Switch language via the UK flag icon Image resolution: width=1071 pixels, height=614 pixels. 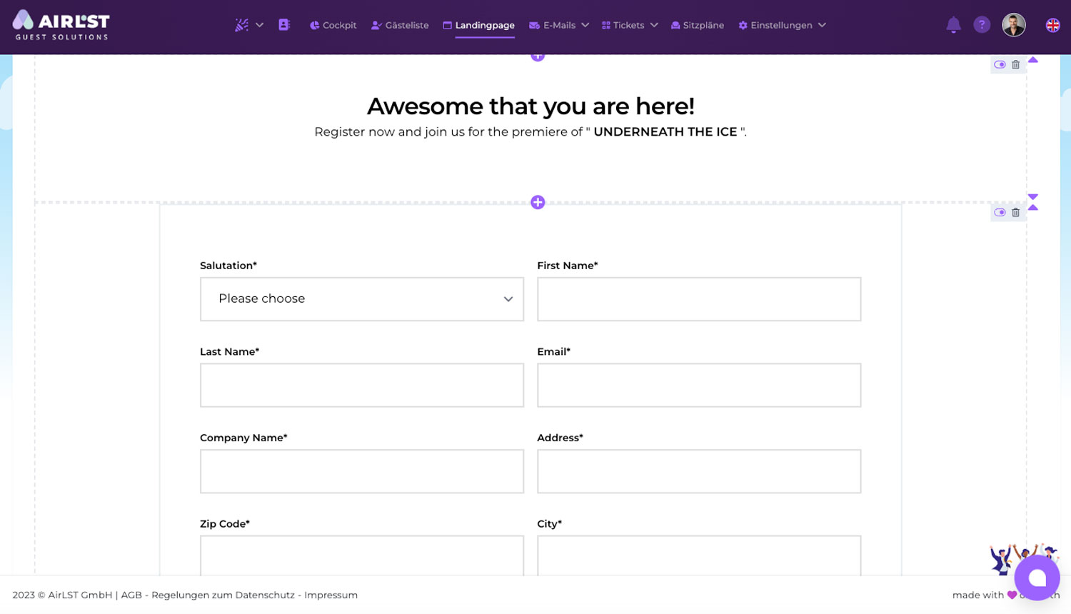[1052, 25]
